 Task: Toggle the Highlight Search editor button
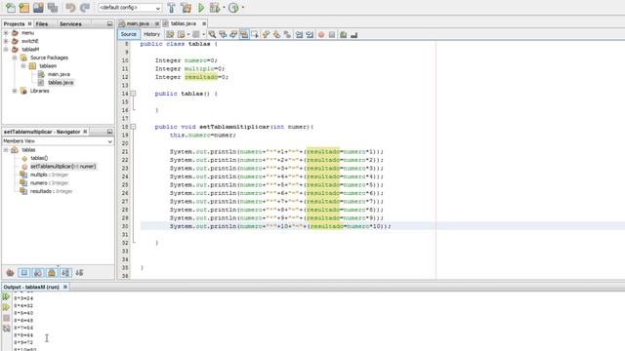244,35
